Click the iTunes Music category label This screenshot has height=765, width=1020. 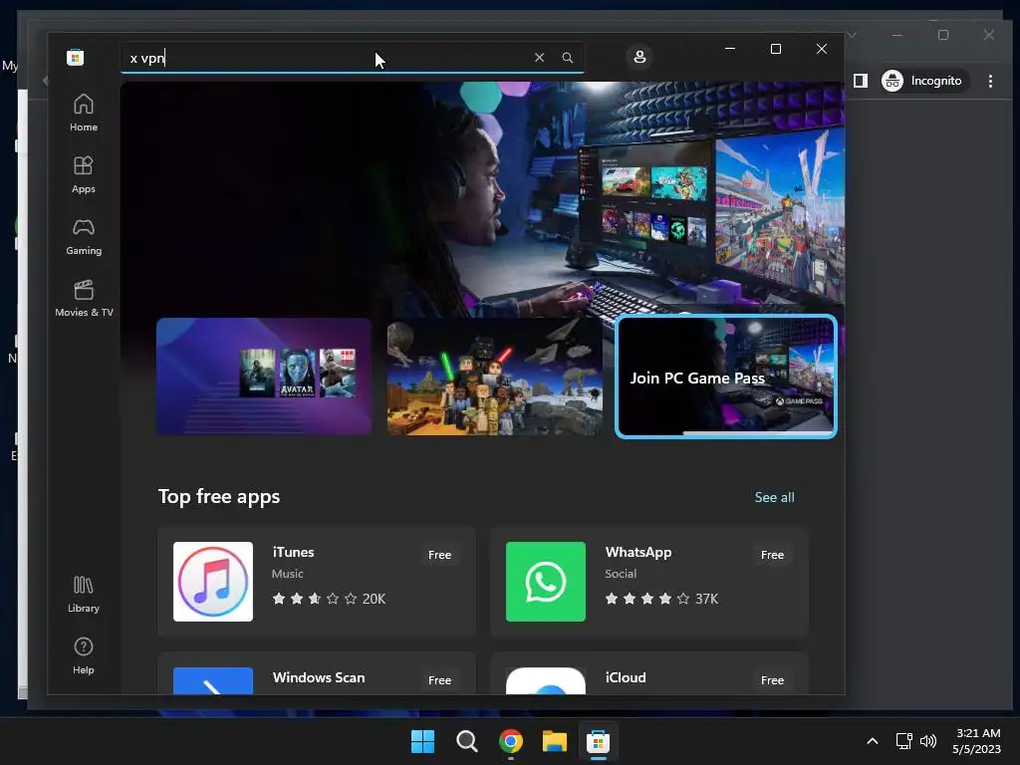(x=288, y=574)
